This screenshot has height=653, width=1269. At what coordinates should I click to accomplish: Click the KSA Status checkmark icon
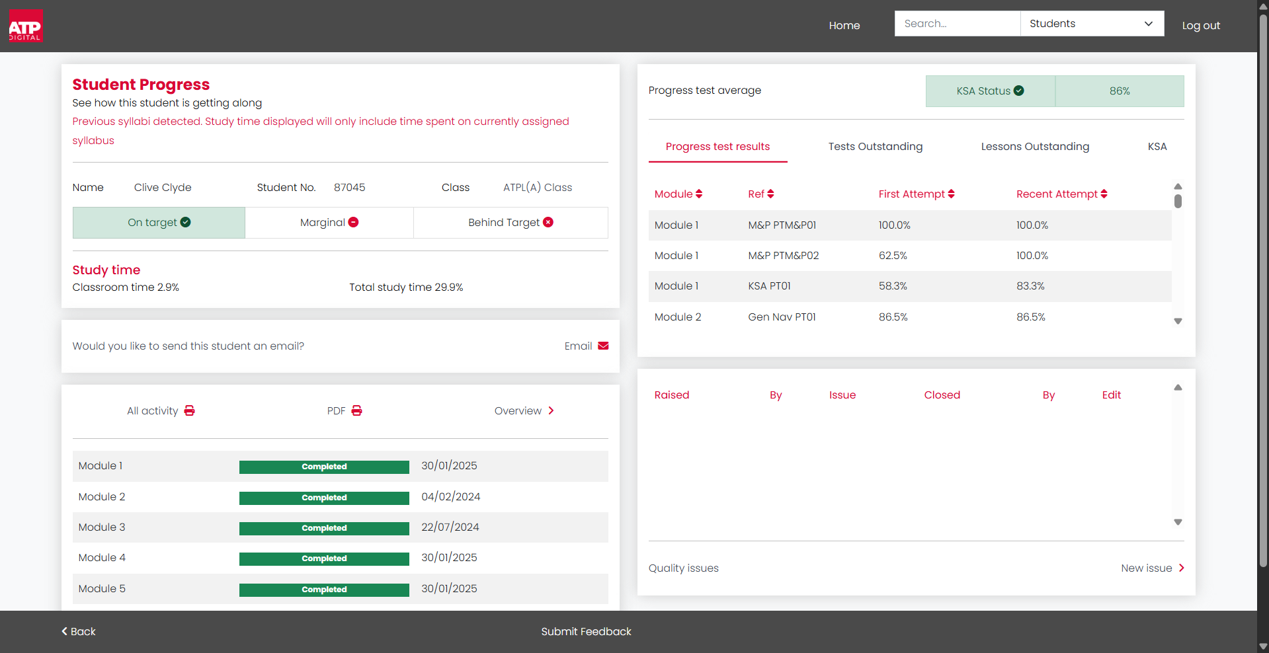[x=1019, y=91]
